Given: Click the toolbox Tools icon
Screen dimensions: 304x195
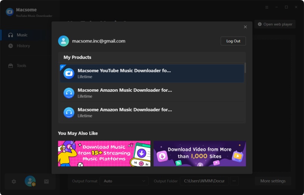Looking at the screenshot, I should [11, 66].
